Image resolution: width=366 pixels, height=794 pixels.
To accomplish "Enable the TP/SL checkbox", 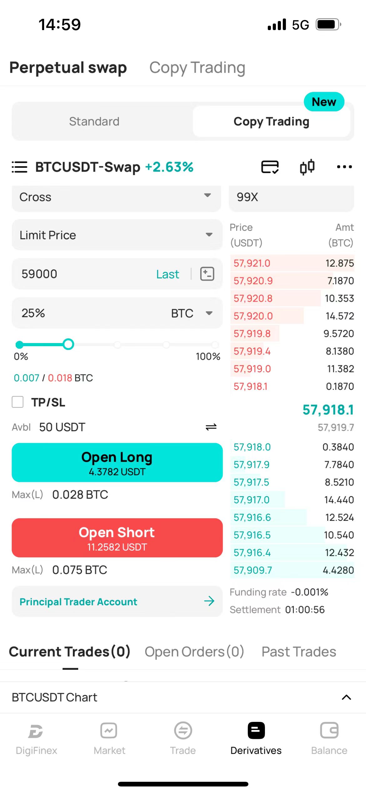I will 18,402.
